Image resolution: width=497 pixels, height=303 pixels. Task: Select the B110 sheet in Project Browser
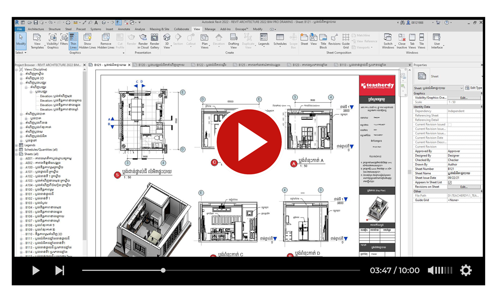click(44, 234)
